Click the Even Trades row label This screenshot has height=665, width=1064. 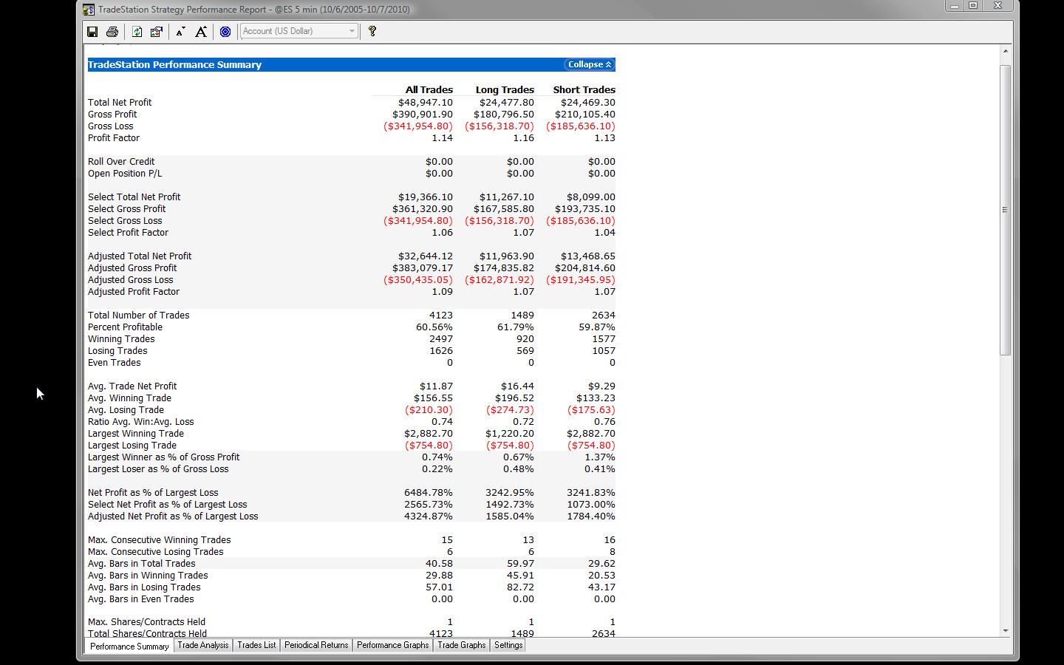pos(115,363)
